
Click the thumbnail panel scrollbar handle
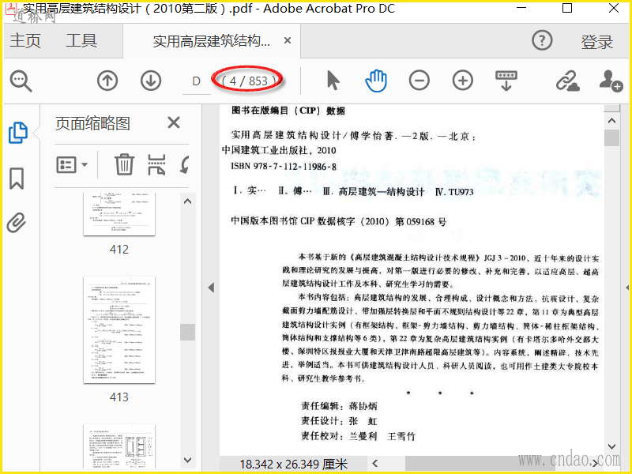click(187, 332)
